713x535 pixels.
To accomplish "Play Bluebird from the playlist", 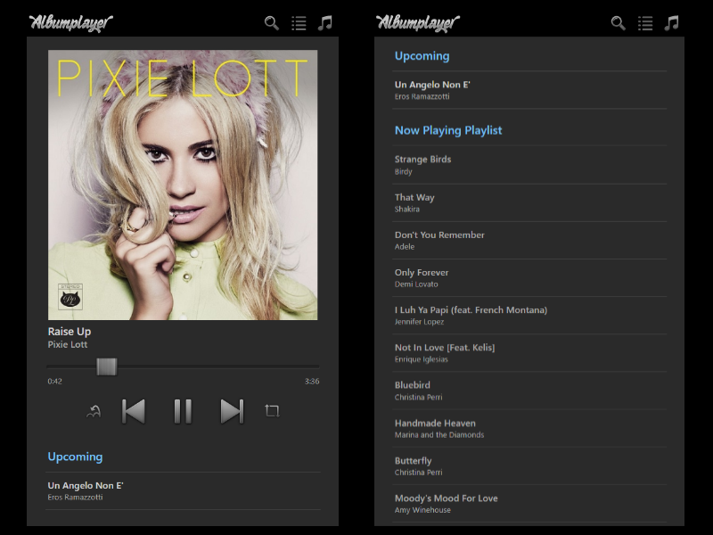I will pos(413,385).
